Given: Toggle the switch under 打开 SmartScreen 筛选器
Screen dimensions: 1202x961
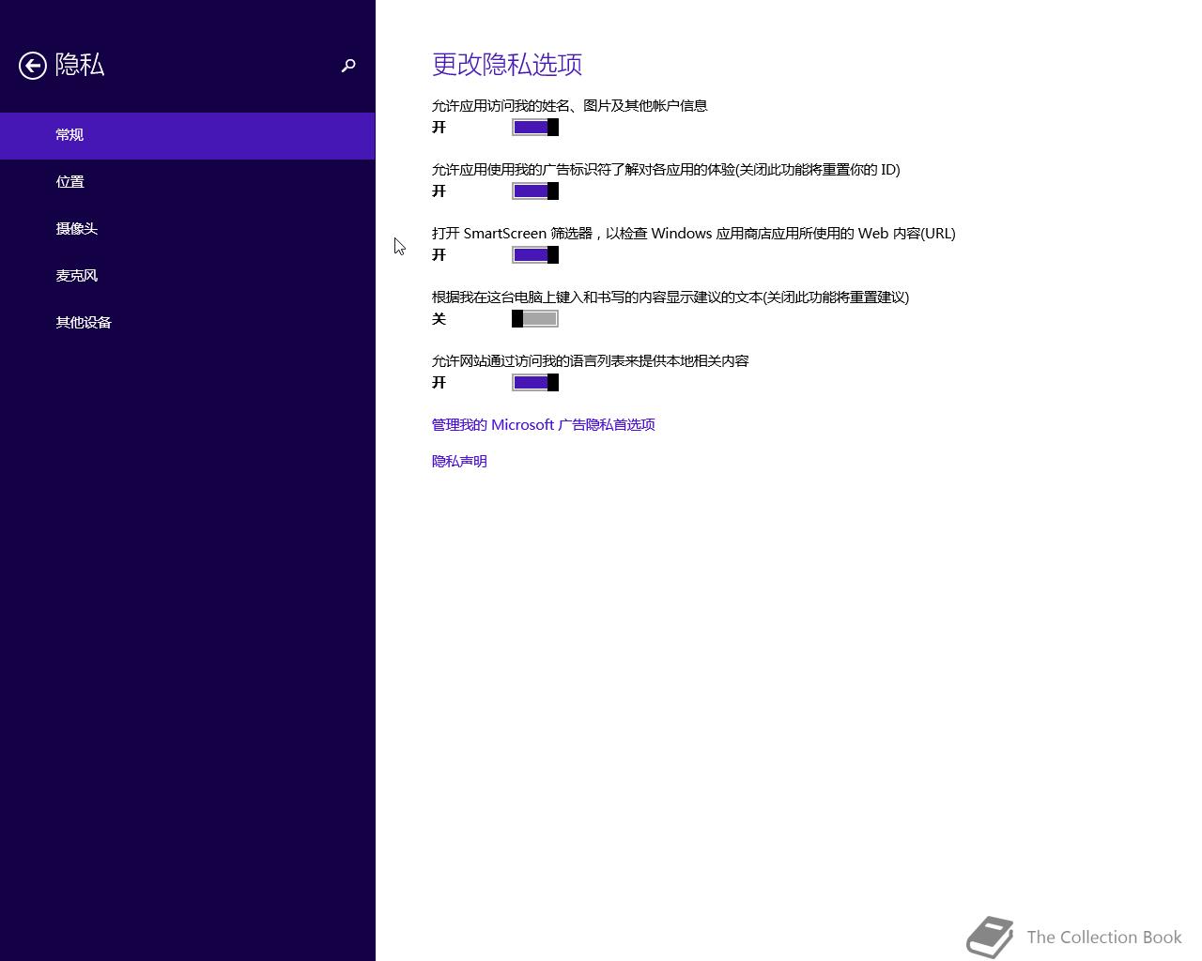Looking at the screenshot, I should click(x=535, y=255).
